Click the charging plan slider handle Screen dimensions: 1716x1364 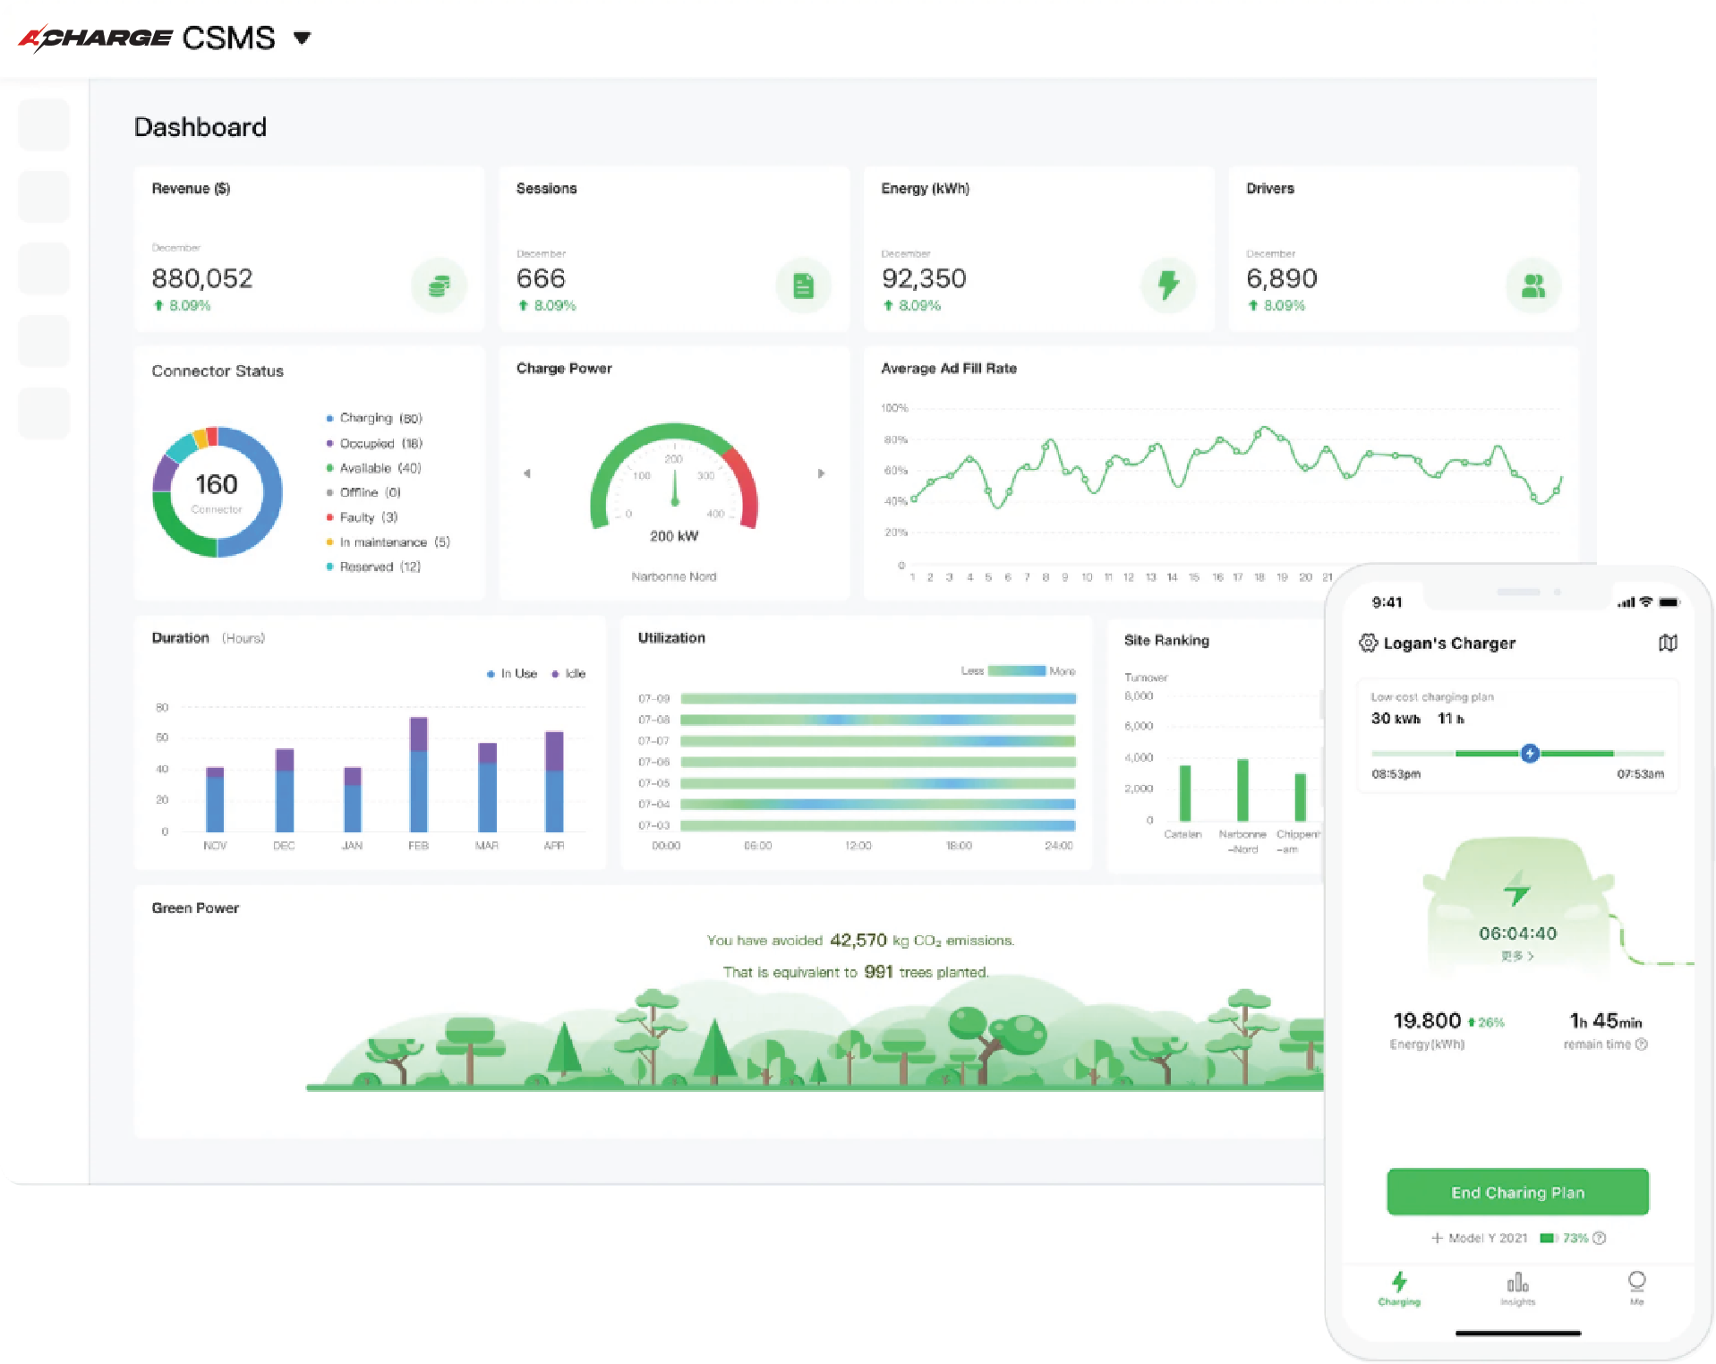pos(1530,754)
